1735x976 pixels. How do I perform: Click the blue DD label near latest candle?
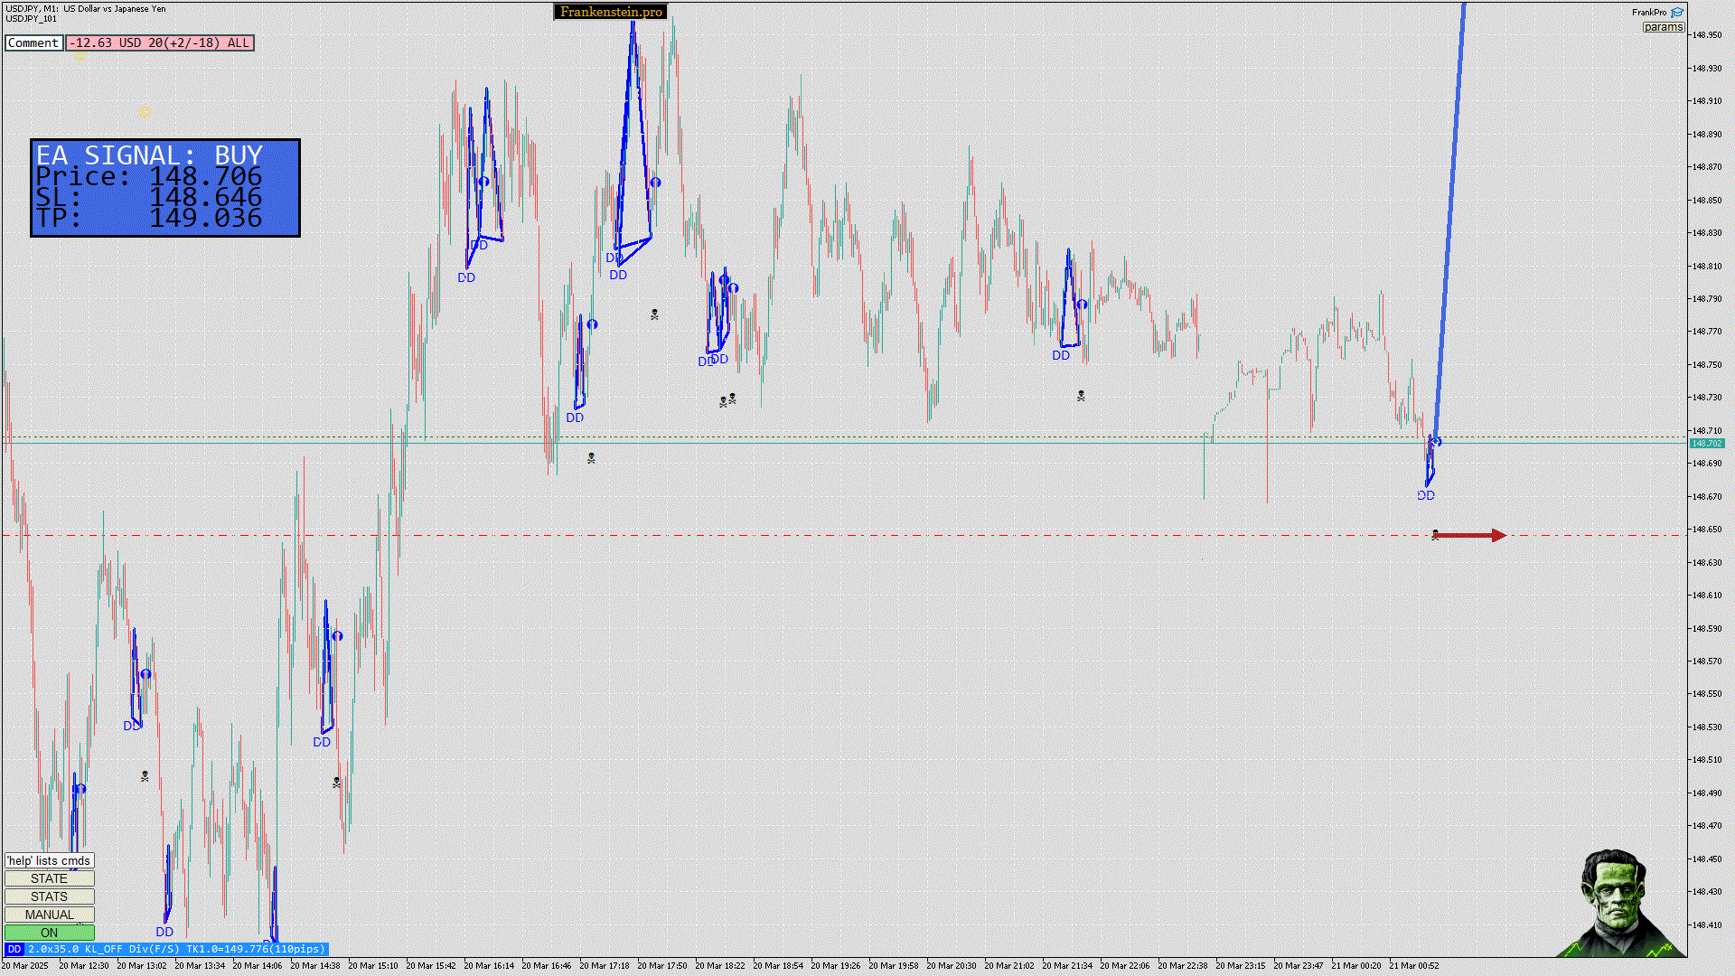pos(1426,495)
